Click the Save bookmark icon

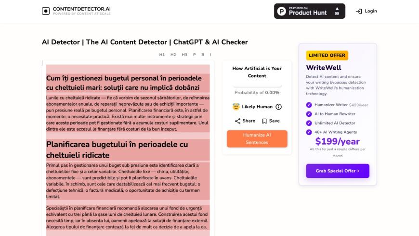coord(264,121)
